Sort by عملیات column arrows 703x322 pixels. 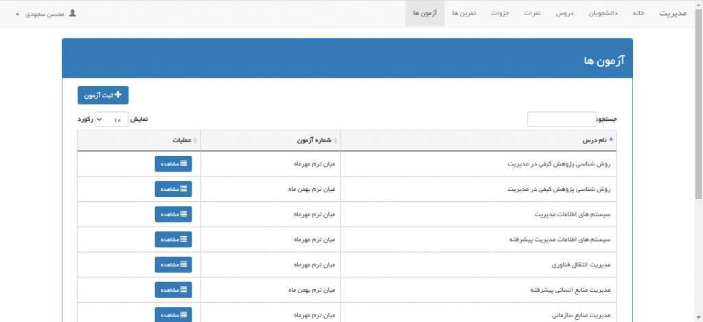coord(195,141)
